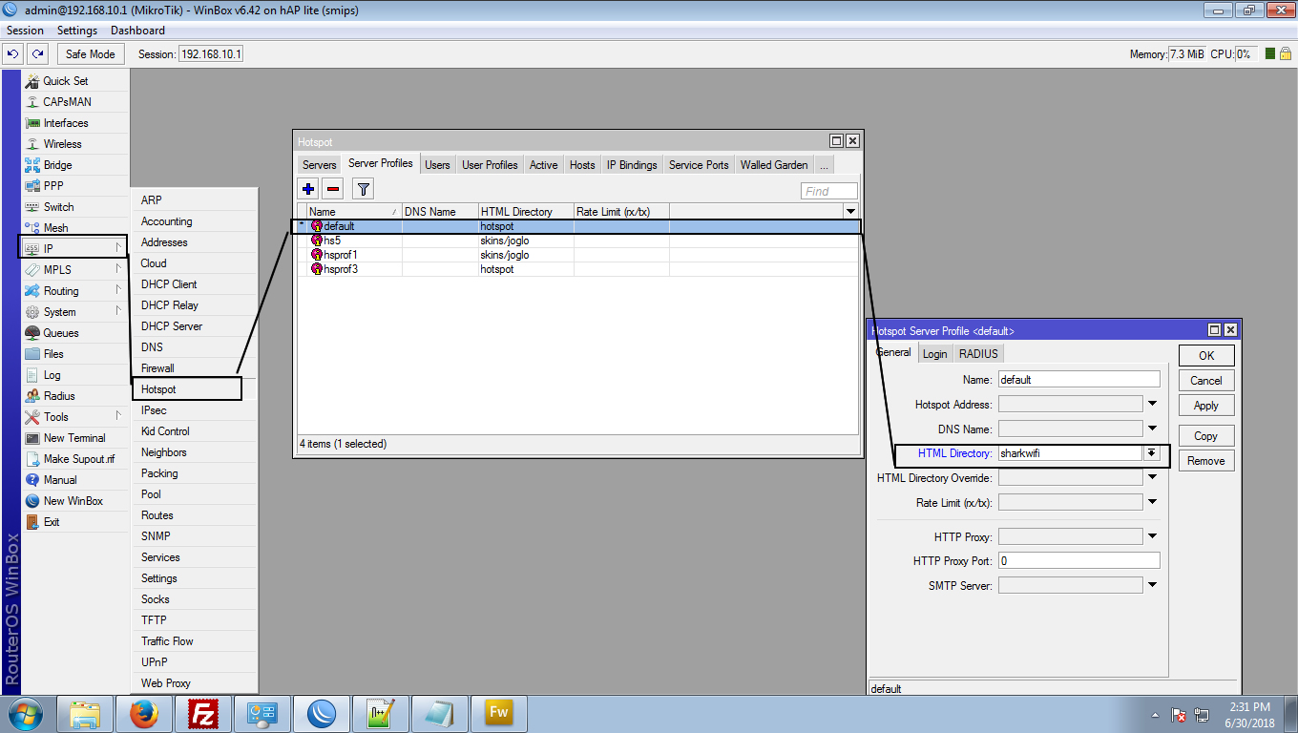Open Hosts tab
1298x733 pixels.
tap(582, 165)
